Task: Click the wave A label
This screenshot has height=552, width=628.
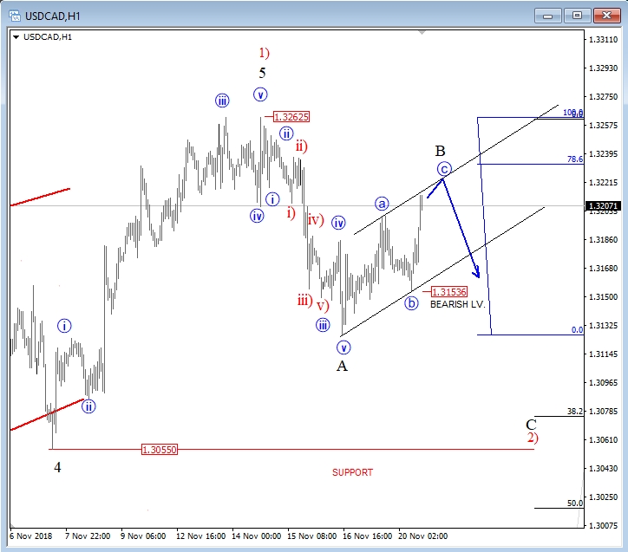Action: pos(342,366)
